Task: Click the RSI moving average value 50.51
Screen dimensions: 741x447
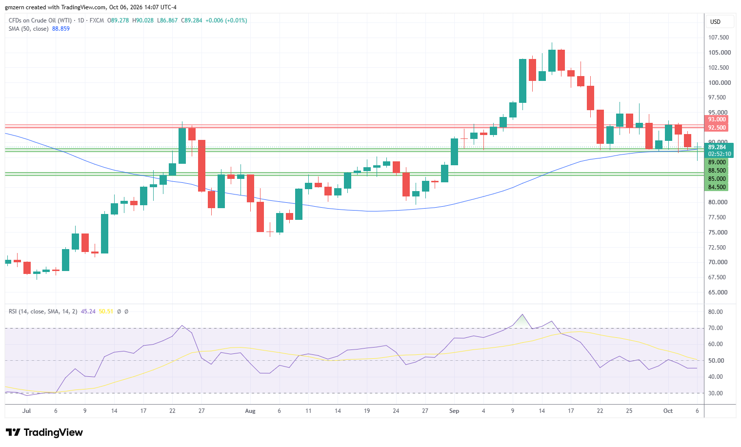Action: (106, 311)
